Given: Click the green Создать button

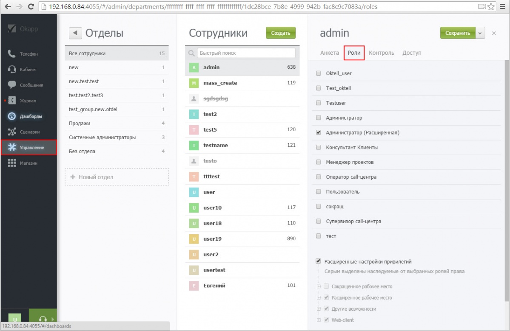Looking at the screenshot, I should [x=281, y=33].
